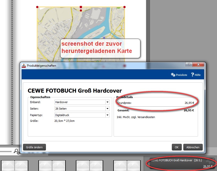Click the CEWE FOTOBUCH Groß Hardcover (26 S.) label
This screenshot has width=217, height=171.
coord(176,160)
